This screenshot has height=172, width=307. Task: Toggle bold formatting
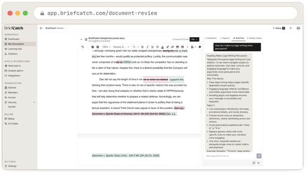pyautogui.click(x=143, y=47)
